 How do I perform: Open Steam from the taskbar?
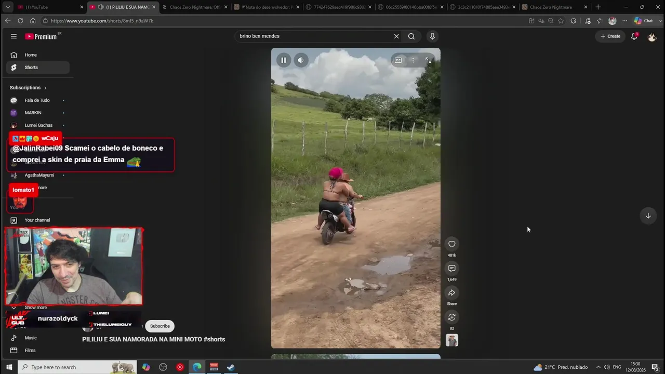[x=231, y=367]
